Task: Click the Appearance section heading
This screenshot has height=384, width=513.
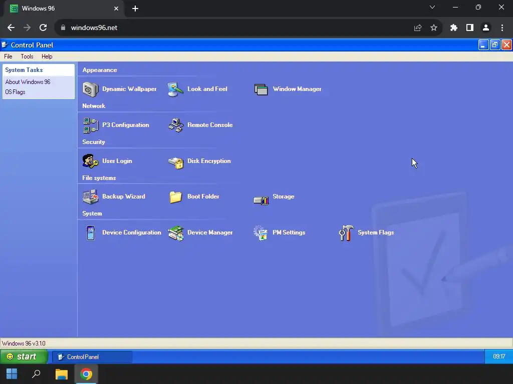Action: click(x=100, y=70)
